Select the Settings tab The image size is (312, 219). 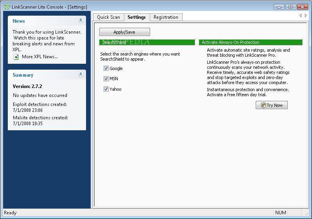(x=137, y=17)
